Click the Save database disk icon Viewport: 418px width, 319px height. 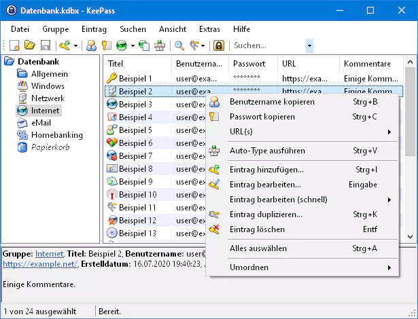[x=46, y=45]
